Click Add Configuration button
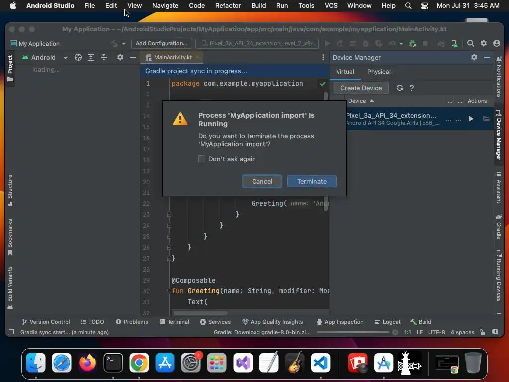 point(162,43)
